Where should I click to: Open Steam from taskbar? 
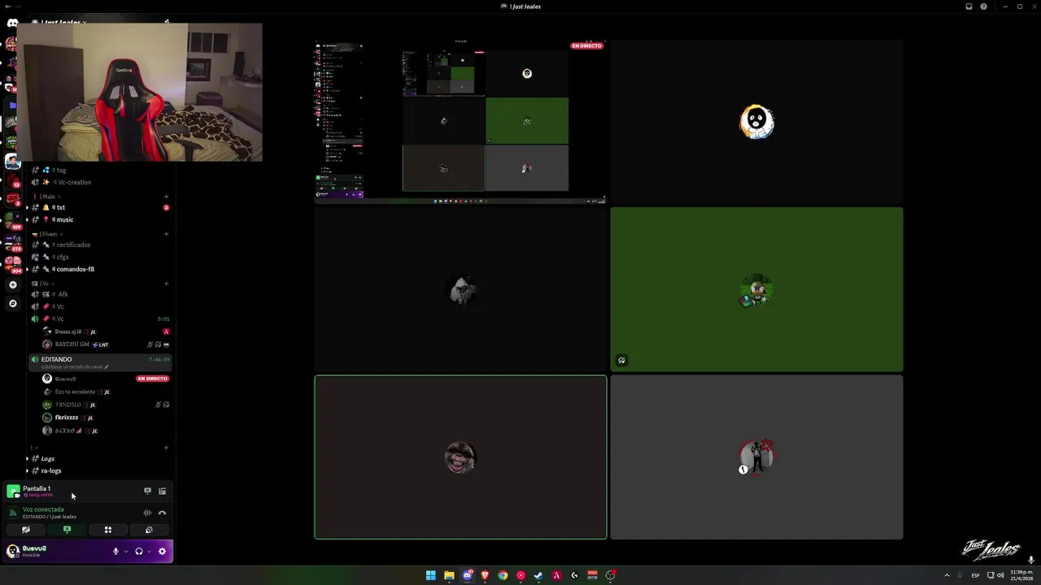(x=538, y=575)
